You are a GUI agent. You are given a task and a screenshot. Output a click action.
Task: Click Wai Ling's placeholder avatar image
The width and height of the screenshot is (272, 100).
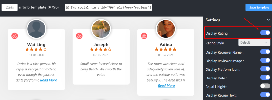tap(36, 29)
